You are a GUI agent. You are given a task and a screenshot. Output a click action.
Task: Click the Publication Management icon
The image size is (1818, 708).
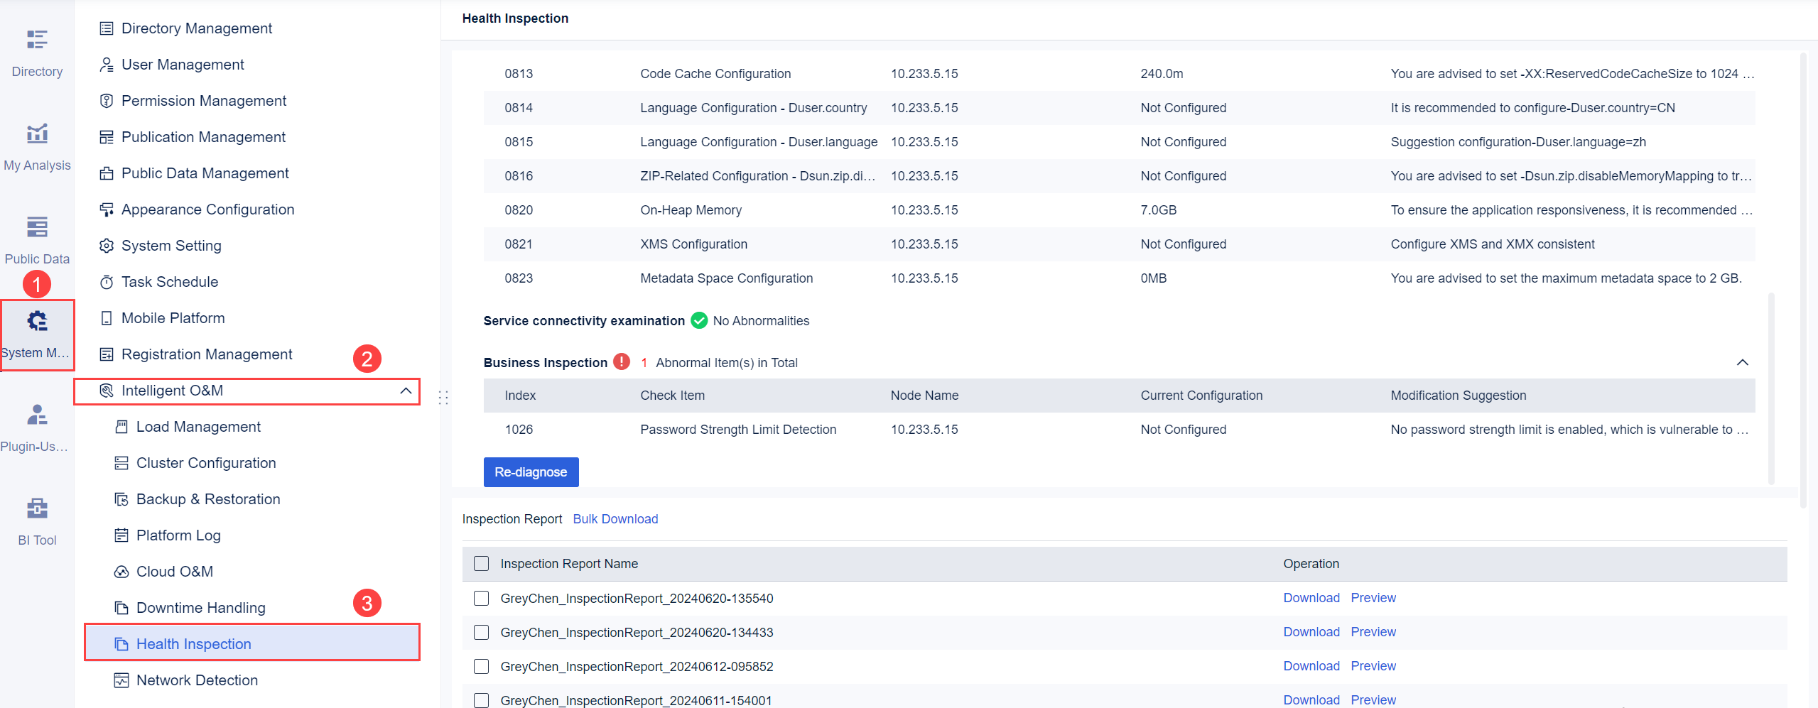click(x=107, y=137)
